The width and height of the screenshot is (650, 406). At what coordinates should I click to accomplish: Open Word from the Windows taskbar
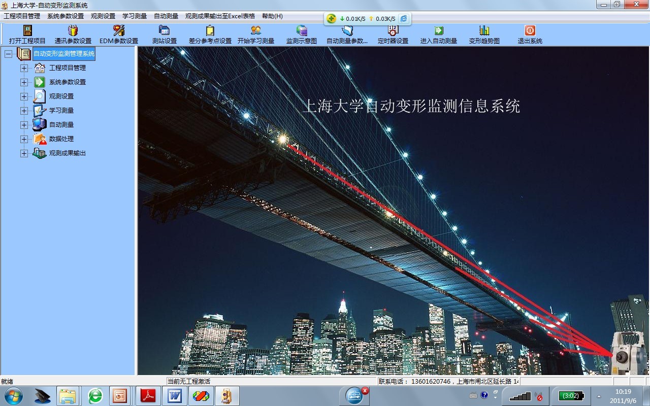pyautogui.click(x=174, y=395)
